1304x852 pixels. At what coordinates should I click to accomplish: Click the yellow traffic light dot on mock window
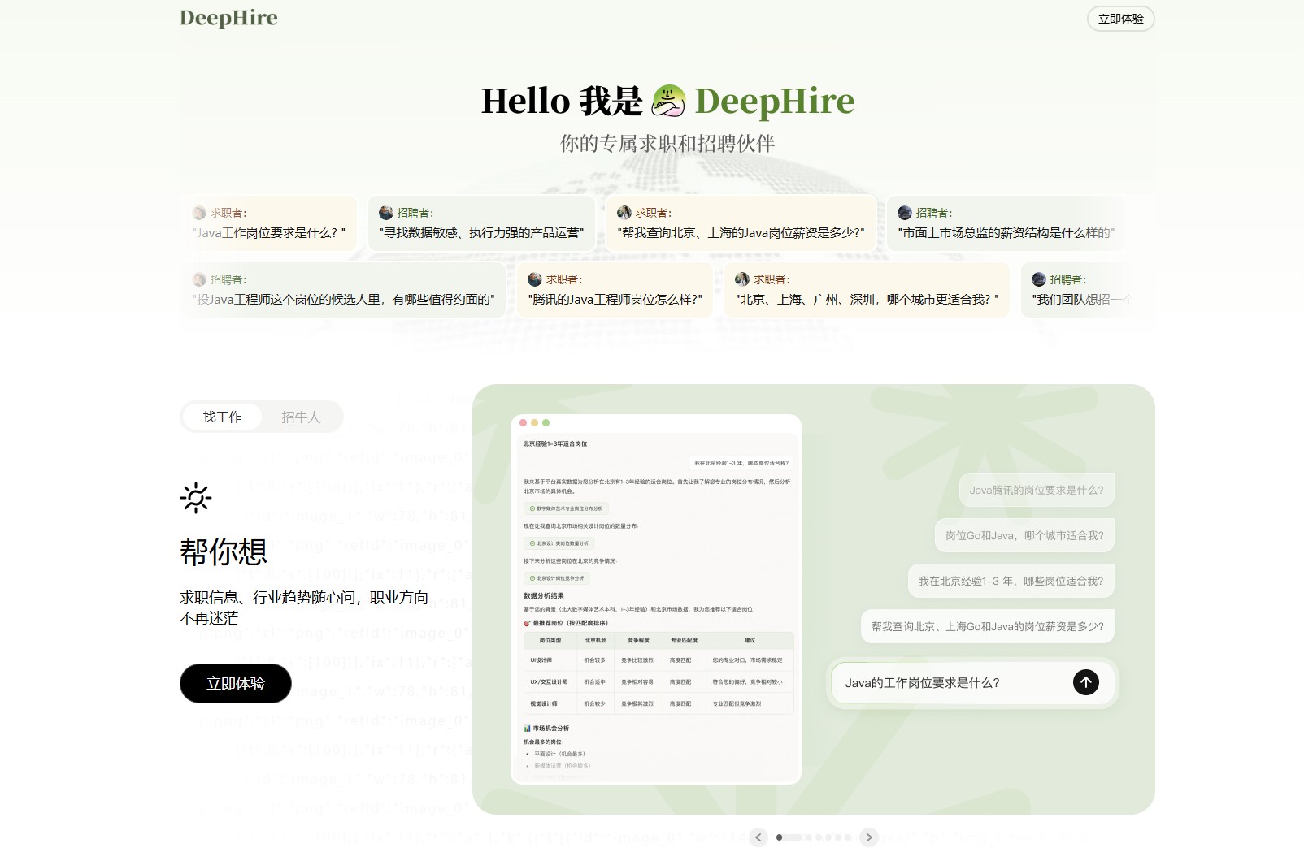[535, 423]
